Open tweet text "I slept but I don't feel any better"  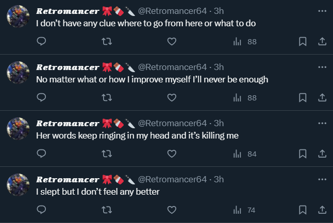click(x=98, y=192)
